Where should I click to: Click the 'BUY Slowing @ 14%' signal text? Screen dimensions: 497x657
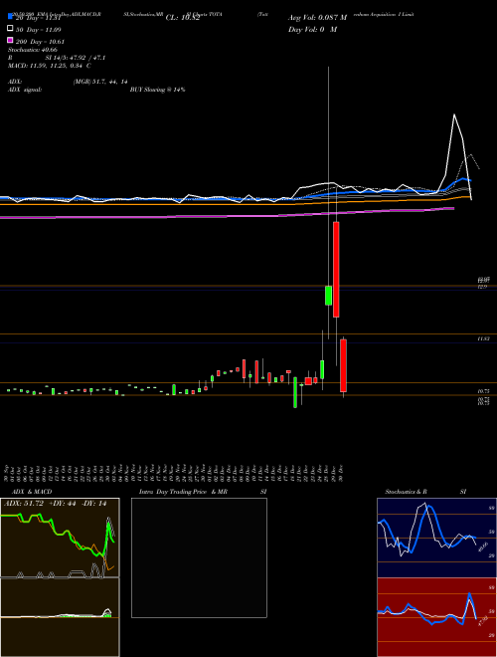(157, 90)
